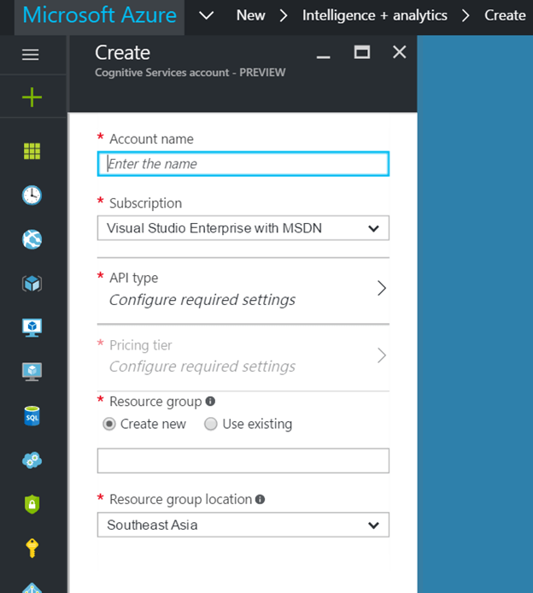Open Virtual machines monitor icon
The image size is (533, 593).
pos(32,327)
